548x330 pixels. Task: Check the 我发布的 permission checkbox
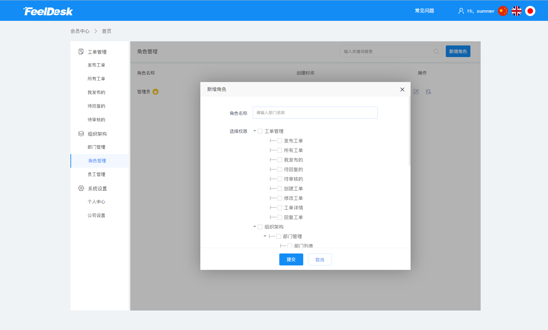[280, 160]
